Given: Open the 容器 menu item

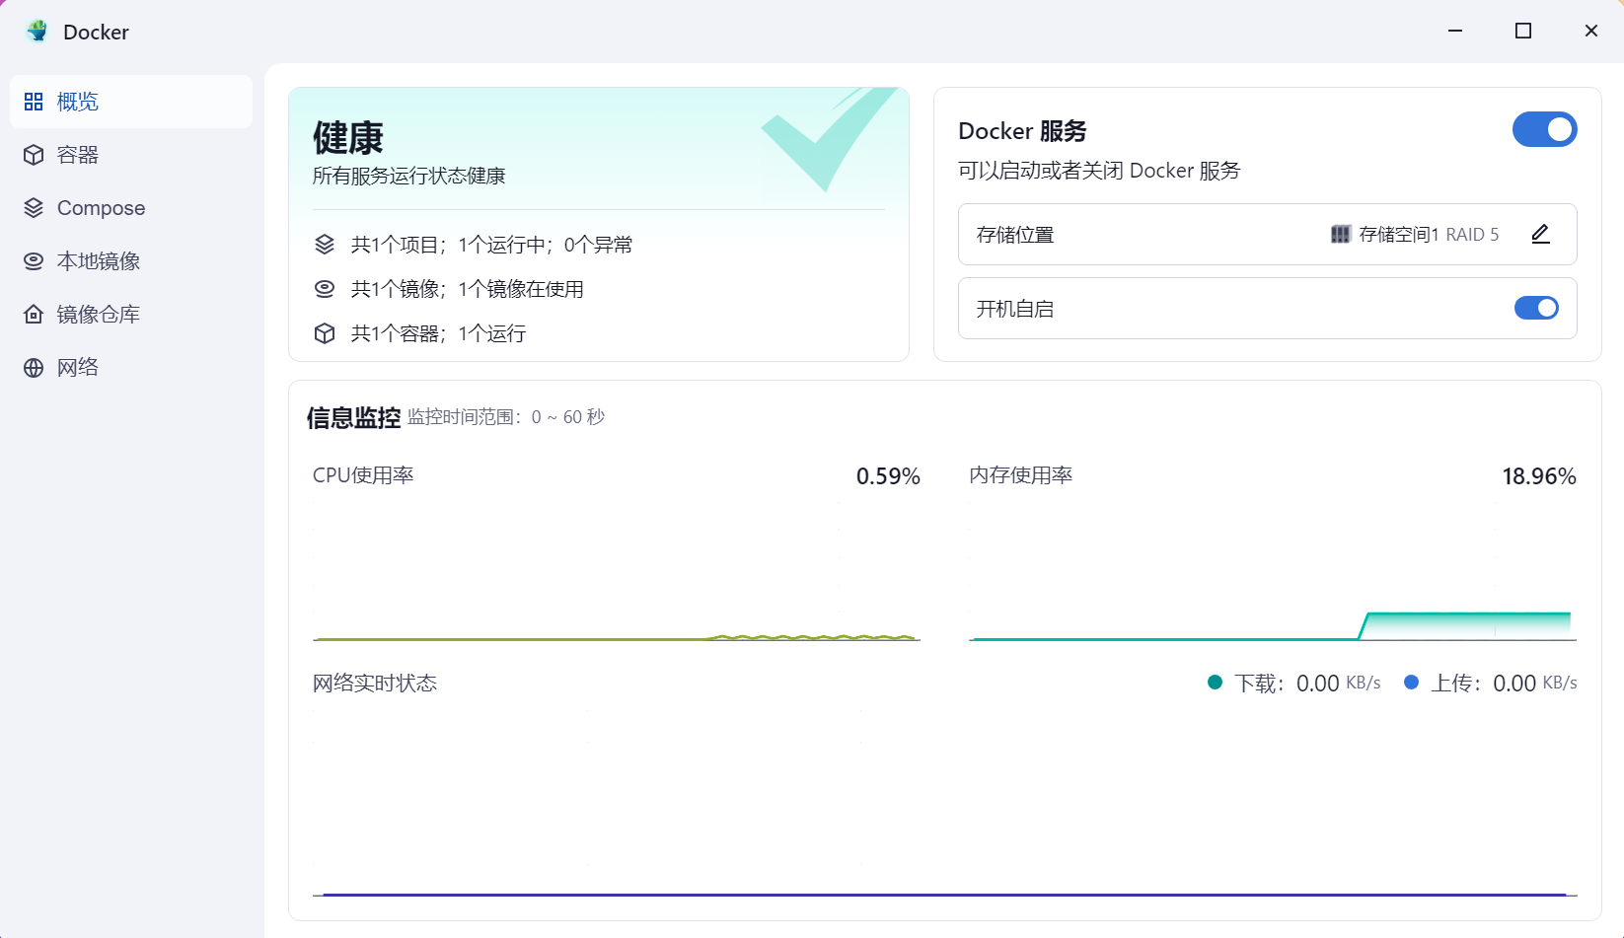Looking at the screenshot, I should [131, 155].
